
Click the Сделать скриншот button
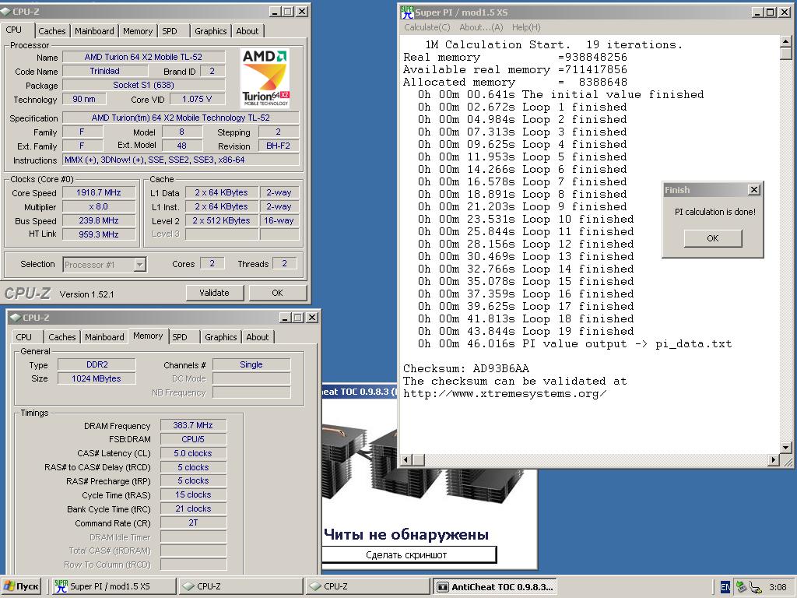[408, 554]
